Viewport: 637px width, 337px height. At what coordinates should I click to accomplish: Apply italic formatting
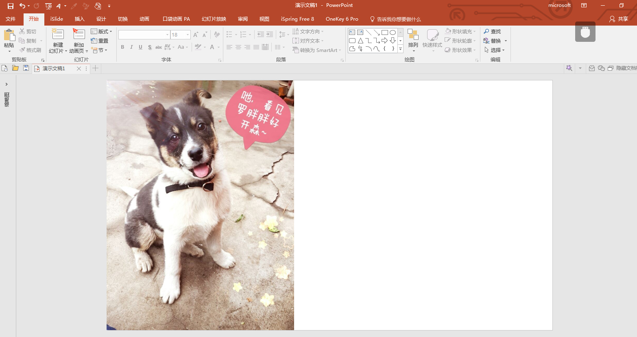[131, 47]
